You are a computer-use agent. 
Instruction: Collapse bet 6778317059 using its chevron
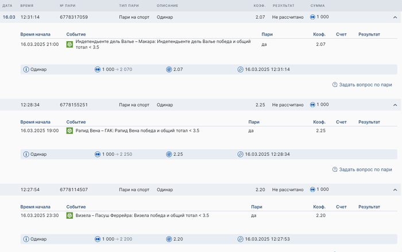395,17
